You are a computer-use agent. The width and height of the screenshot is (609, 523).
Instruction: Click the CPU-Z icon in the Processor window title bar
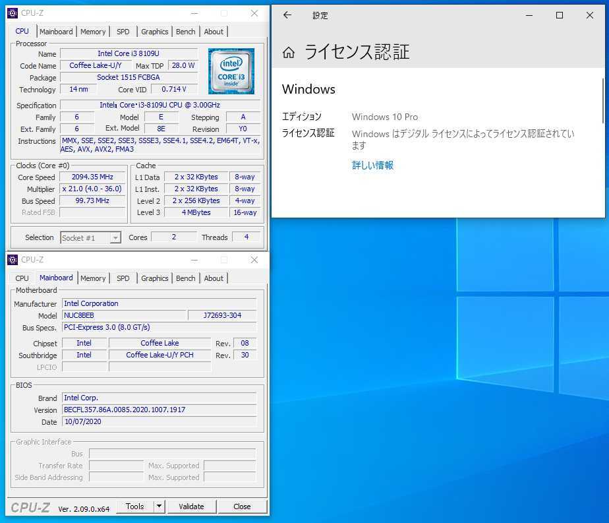coord(13,13)
